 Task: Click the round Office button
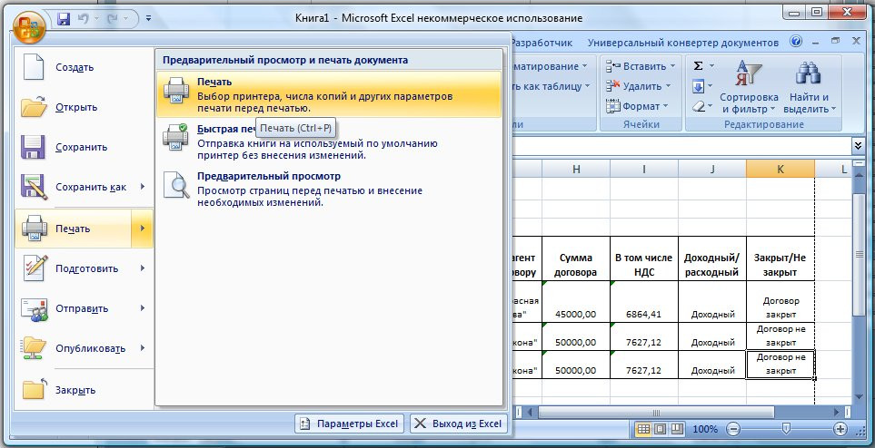(x=28, y=25)
